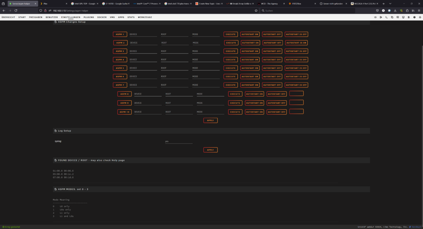Open the list all tabs chevron
423x229 pixels.
tap(390, 3)
